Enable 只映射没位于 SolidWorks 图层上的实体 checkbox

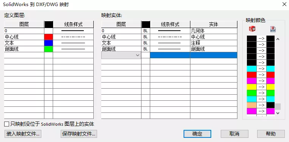click(6, 124)
